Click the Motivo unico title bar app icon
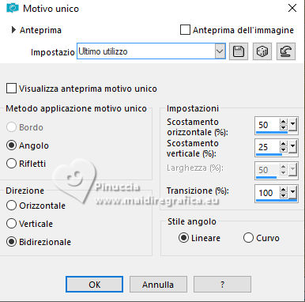The image size is (305, 302). coord(13,8)
